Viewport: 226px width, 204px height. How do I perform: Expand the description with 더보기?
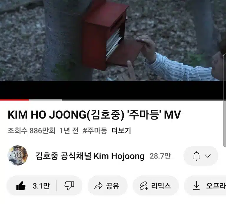121,131
